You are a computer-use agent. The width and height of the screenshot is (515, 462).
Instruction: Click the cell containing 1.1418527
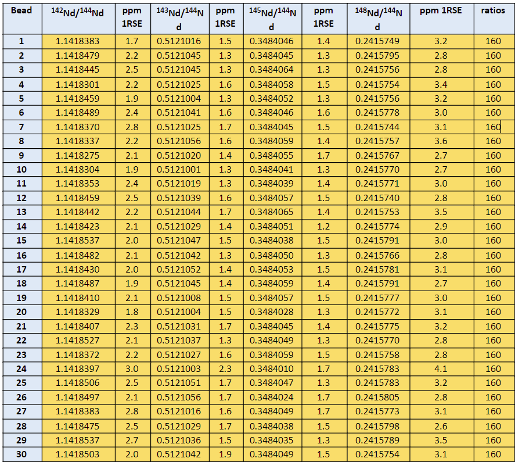click(78, 341)
